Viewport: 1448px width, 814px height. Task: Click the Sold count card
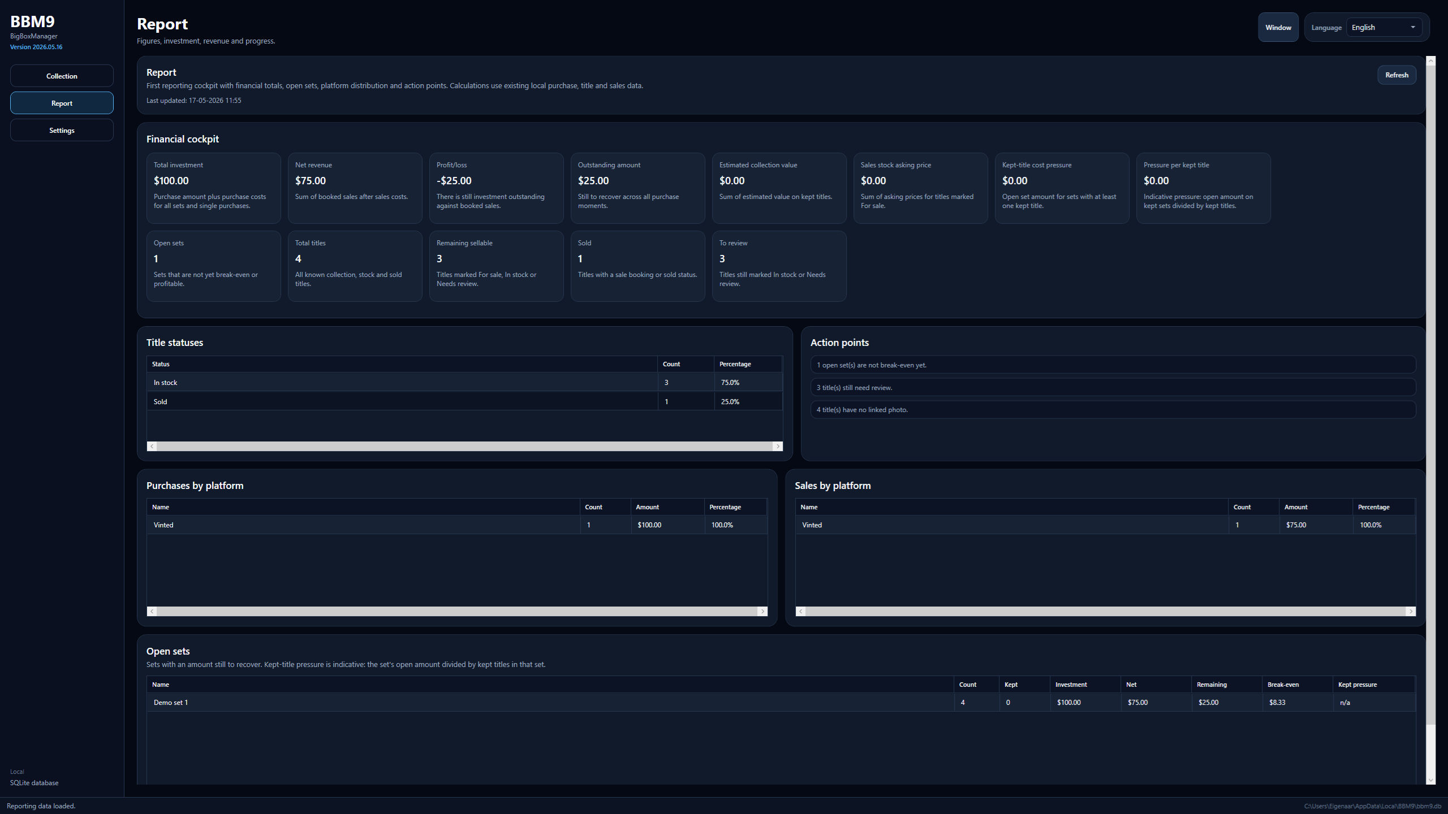point(638,266)
